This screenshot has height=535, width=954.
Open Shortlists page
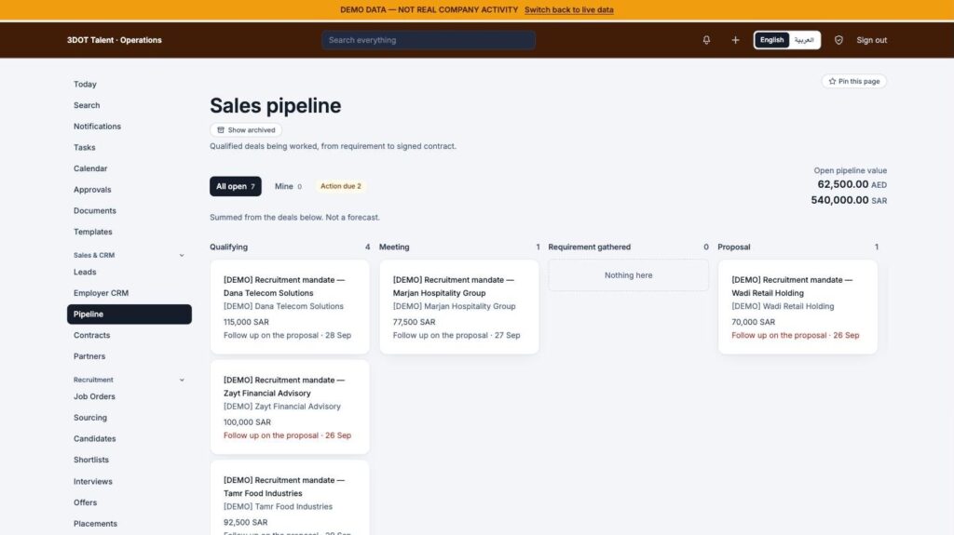[129, 460]
